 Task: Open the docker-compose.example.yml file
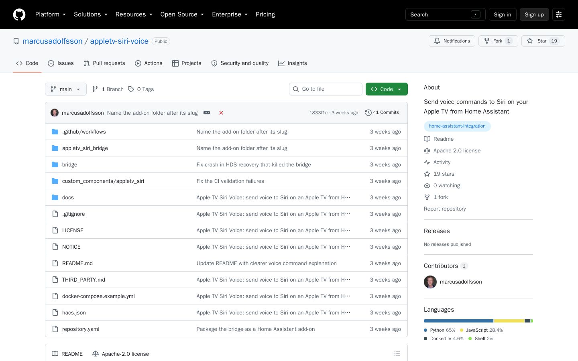pyautogui.click(x=98, y=296)
